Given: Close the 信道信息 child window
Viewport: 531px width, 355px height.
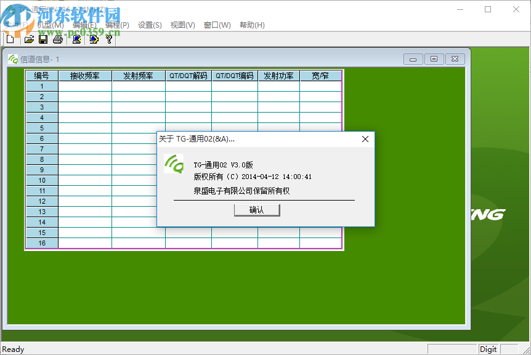Looking at the screenshot, I should click(x=455, y=59).
